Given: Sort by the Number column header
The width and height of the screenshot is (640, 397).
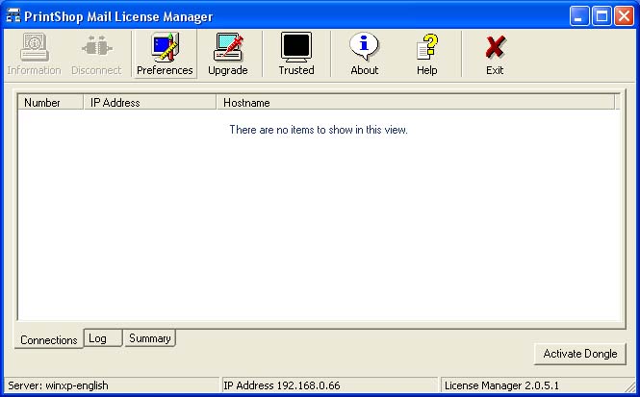Looking at the screenshot, I should 51,102.
